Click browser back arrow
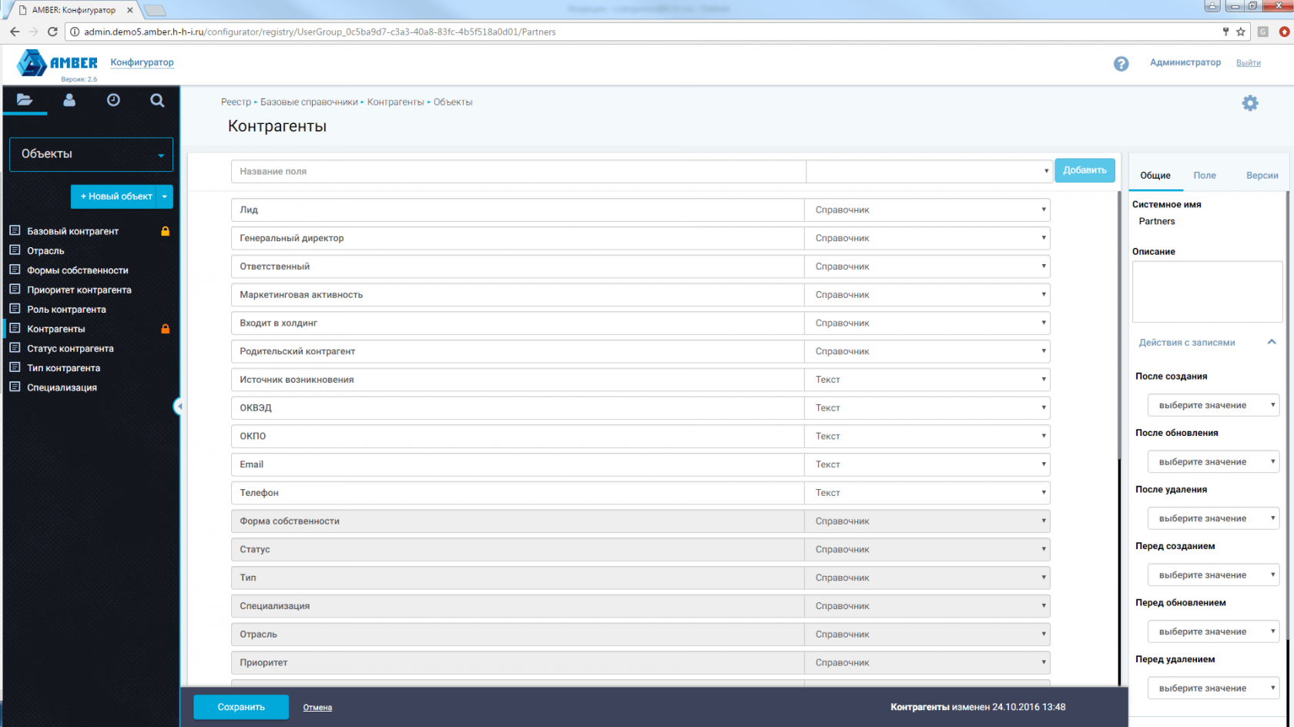This screenshot has width=1294, height=727. tap(15, 32)
